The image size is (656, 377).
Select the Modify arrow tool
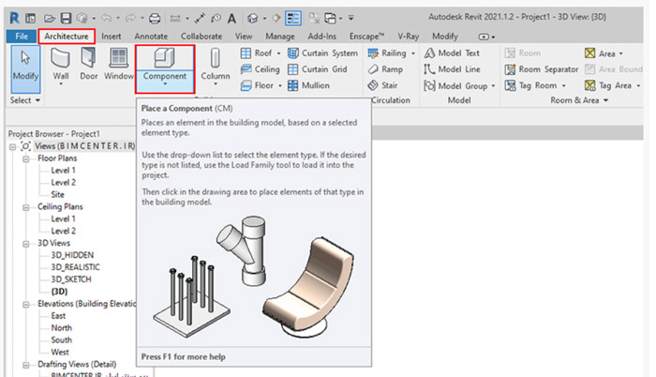pos(25,68)
